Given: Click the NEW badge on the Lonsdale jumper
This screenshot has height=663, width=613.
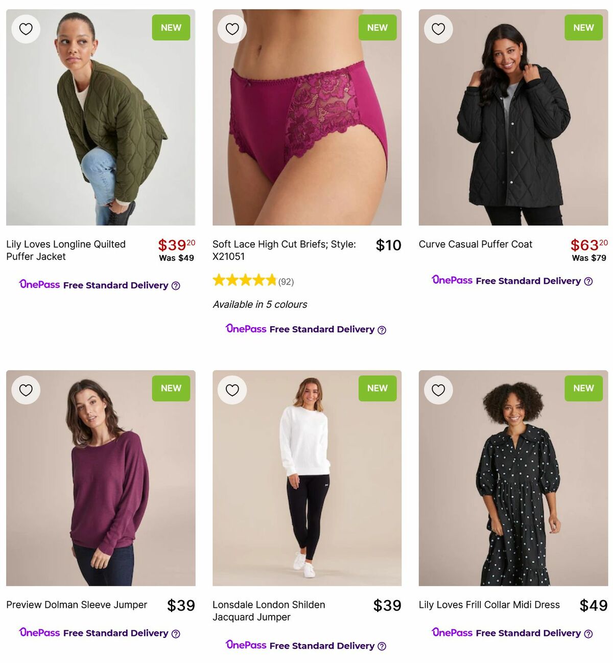Looking at the screenshot, I should pyautogui.click(x=378, y=388).
